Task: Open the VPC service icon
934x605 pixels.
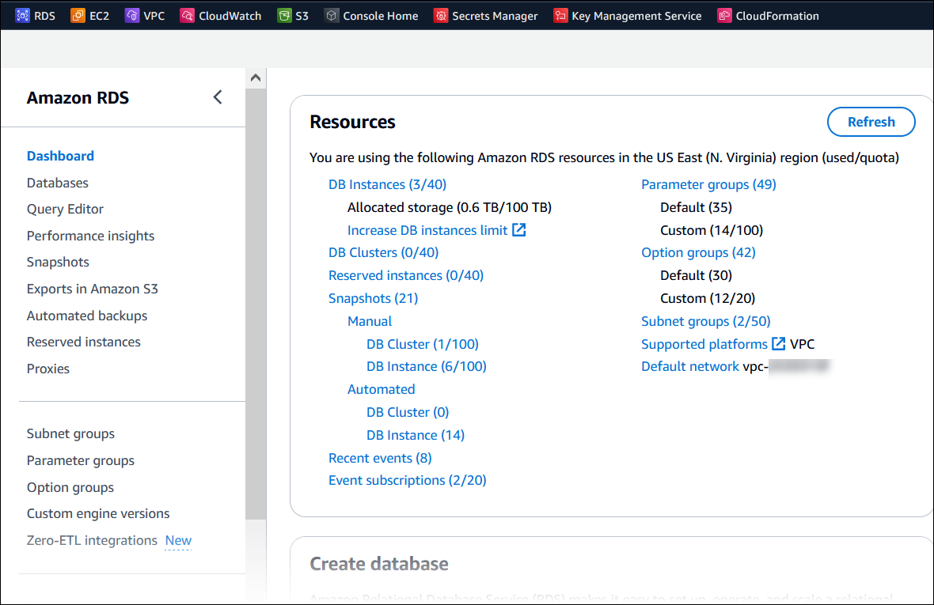Action: [131, 15]
